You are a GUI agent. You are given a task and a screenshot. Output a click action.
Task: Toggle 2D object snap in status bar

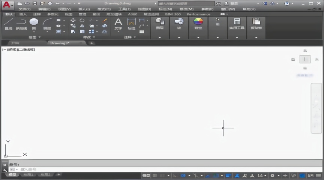pos(216,175)
